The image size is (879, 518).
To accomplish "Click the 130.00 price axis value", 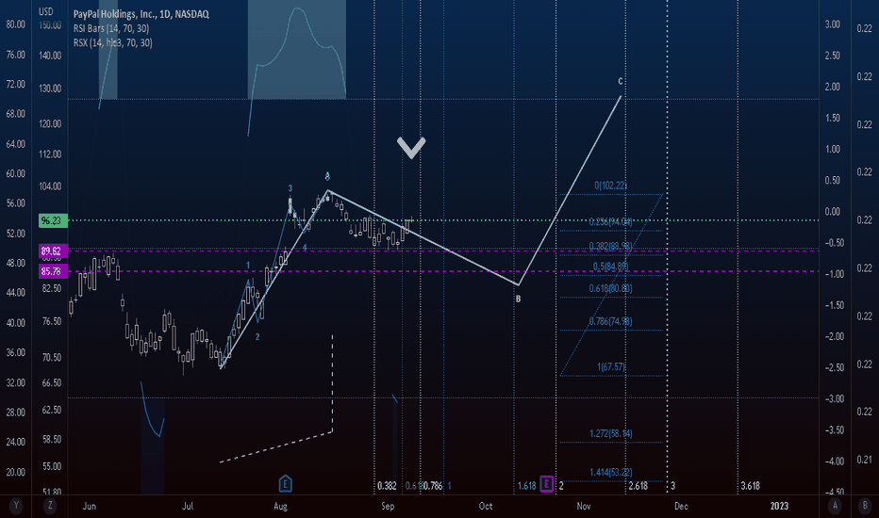I will coord(50,89).
